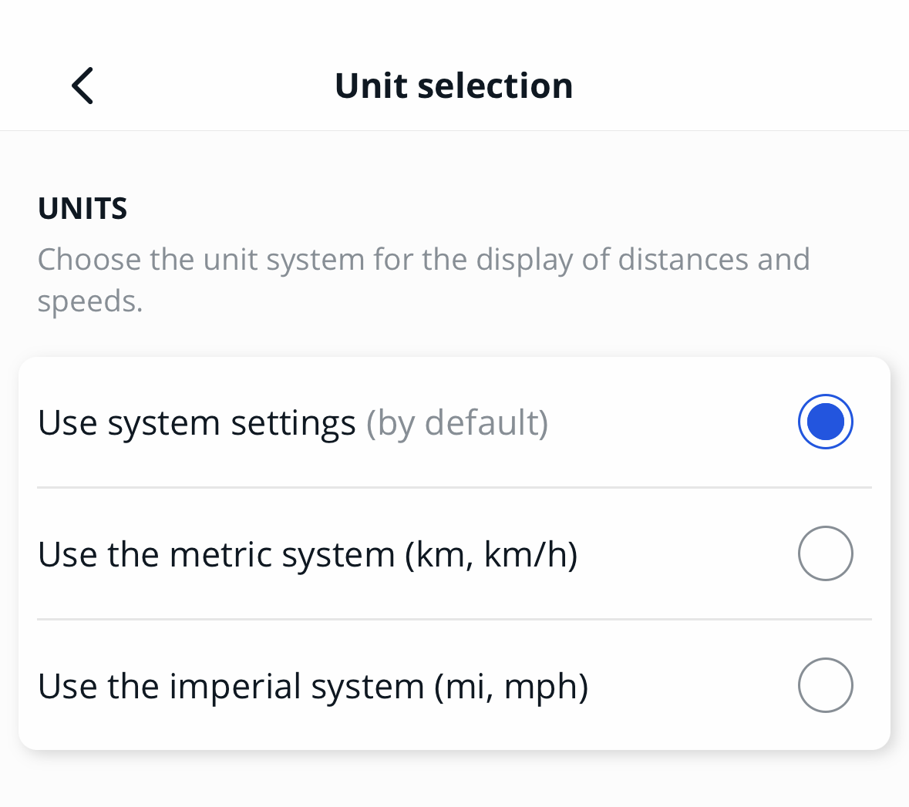
Task: Click the divider between metric and imperial rows
Action: click(454, 619)
